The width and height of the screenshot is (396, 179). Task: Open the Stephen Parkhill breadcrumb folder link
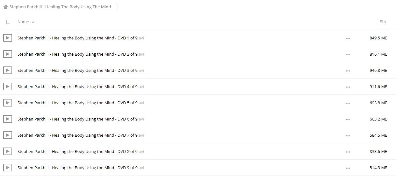click(x=60, y=7)
